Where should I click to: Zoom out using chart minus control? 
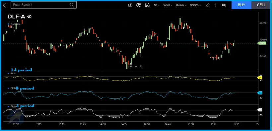pyautogui.click(x=131, y=66)
